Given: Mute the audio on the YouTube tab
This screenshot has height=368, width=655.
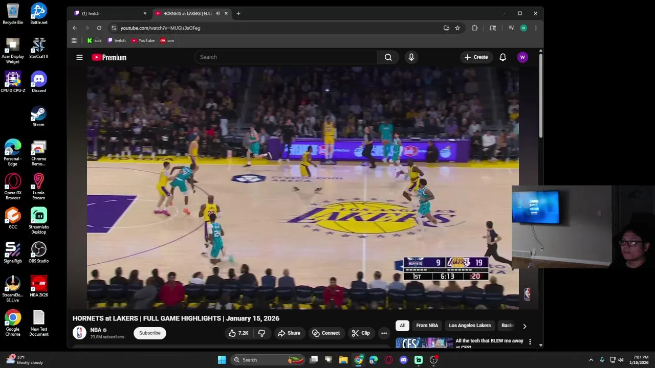Looking at the screenshot, I should pyautogui.click(x=218, y=13).
